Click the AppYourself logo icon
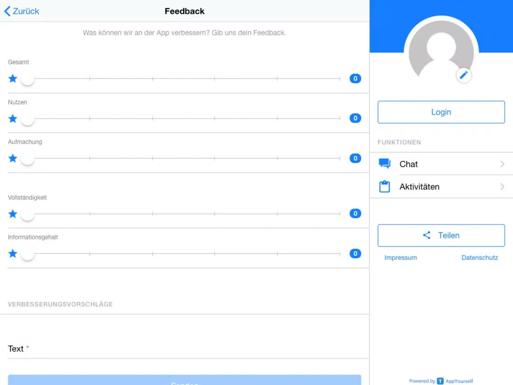Image resolution: width=513 pixels, height=385 pixels. click(440, 381)
